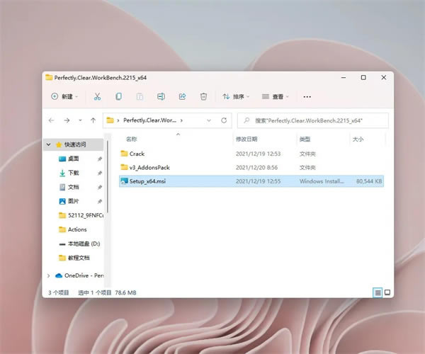Click the search box for Perfectly.Clear.WorkBench
Screen dimensions: 425x354
(x=313, y=120)
